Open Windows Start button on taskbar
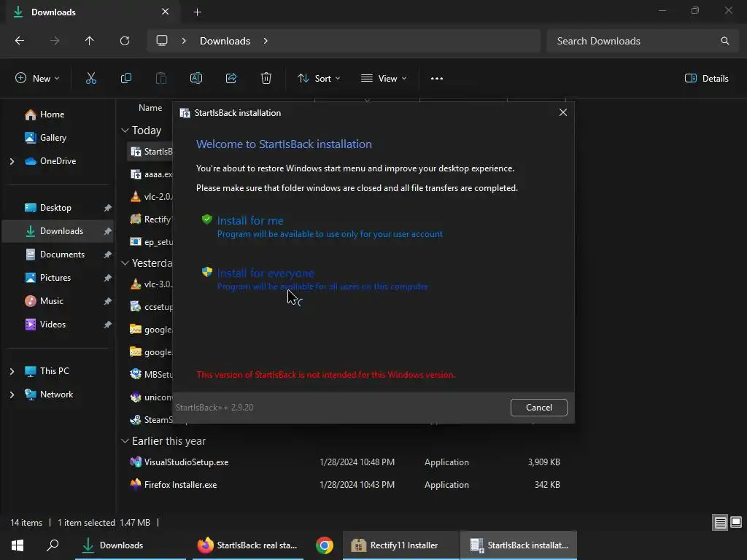Image resolution: width=747 pixels, height=560 pixels. (x=18, y=545)
